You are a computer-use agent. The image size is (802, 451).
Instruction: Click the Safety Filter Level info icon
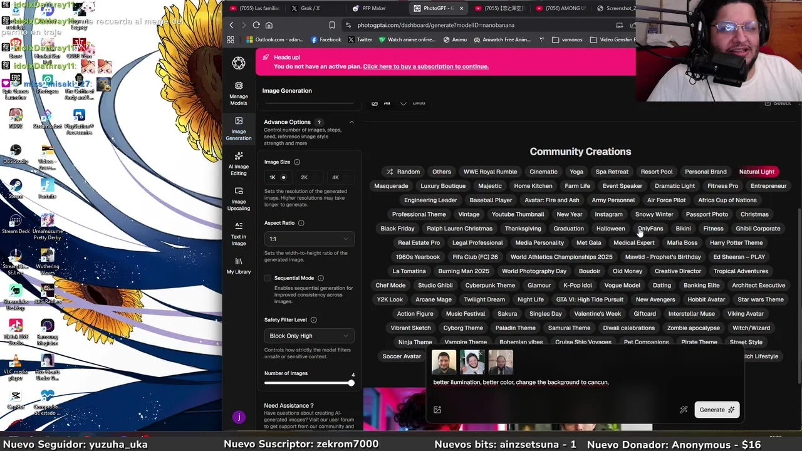coord(313,320)
